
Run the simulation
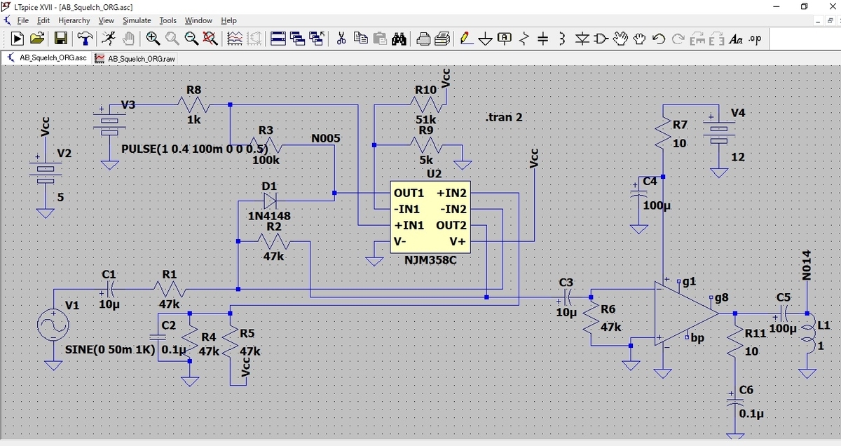tap(15, 39)
